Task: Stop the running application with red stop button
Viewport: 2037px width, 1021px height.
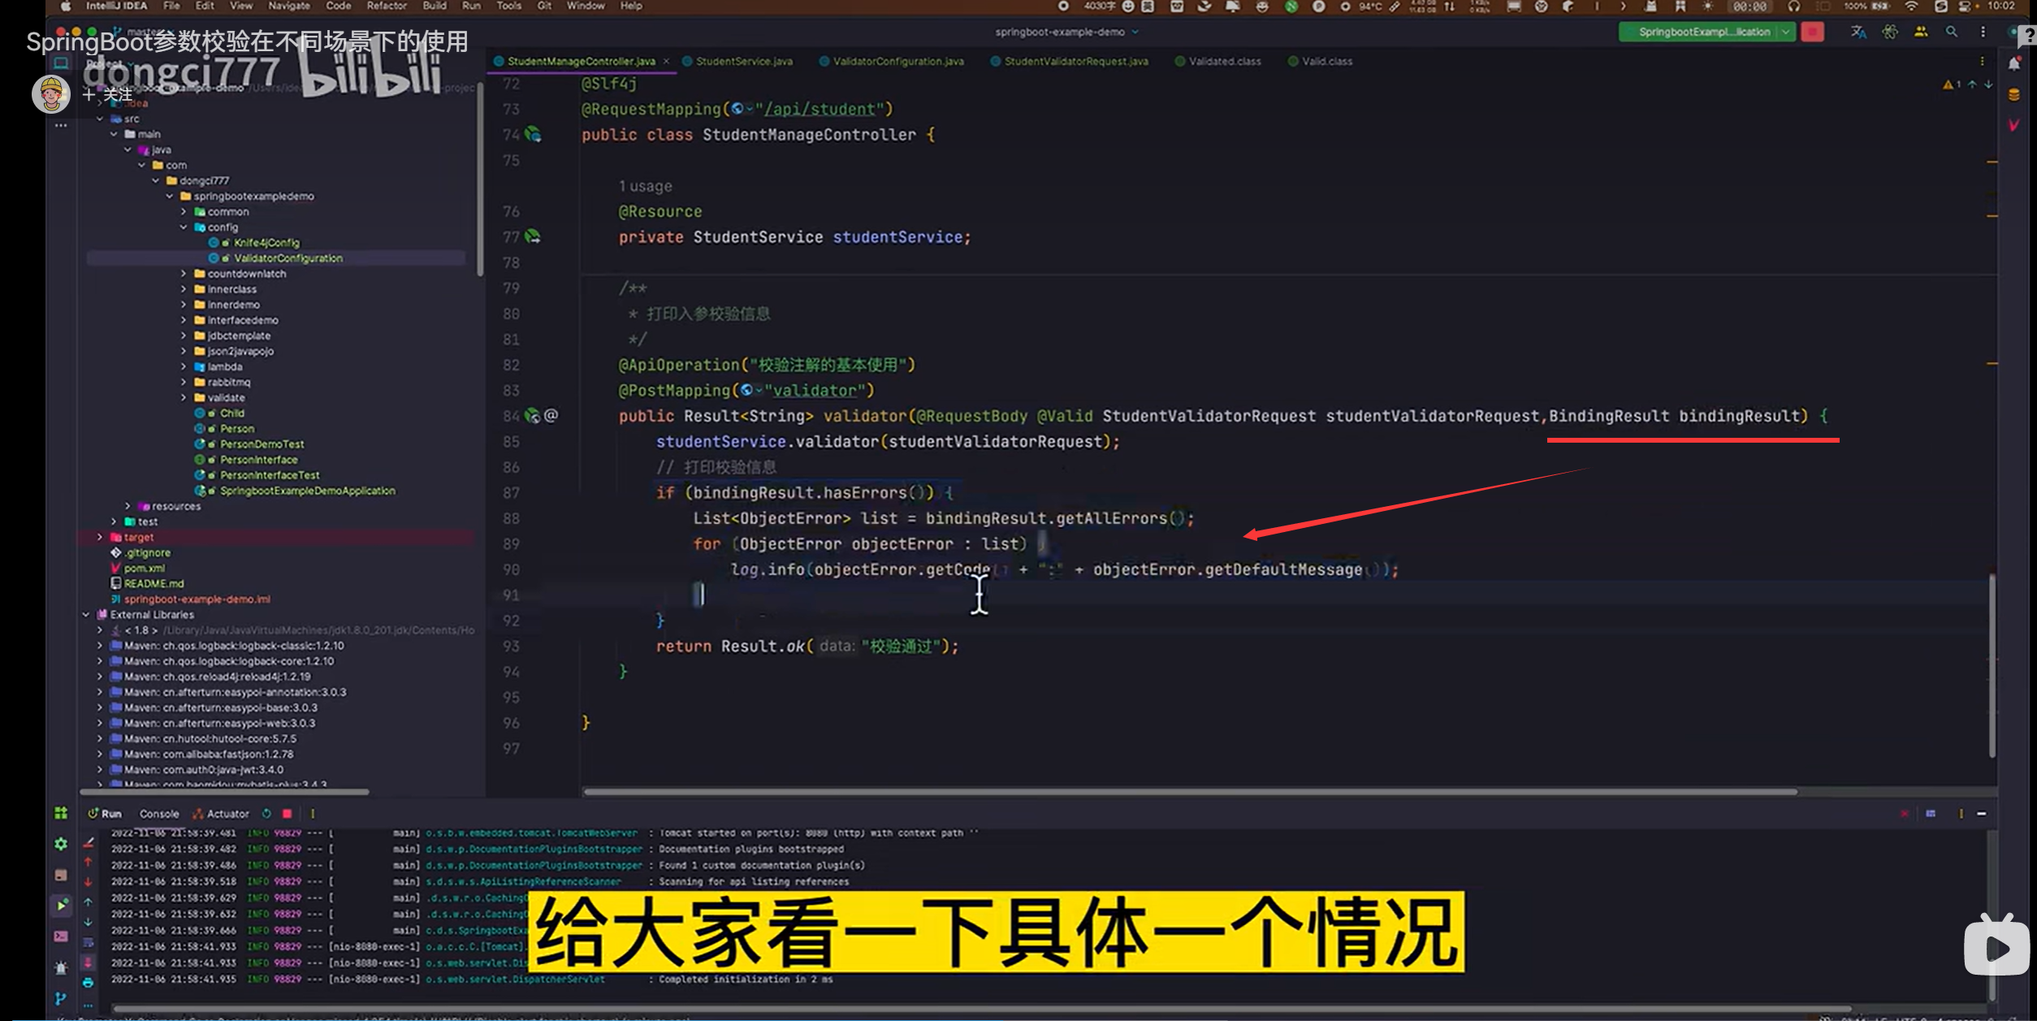Action: tap(1812, 32)
